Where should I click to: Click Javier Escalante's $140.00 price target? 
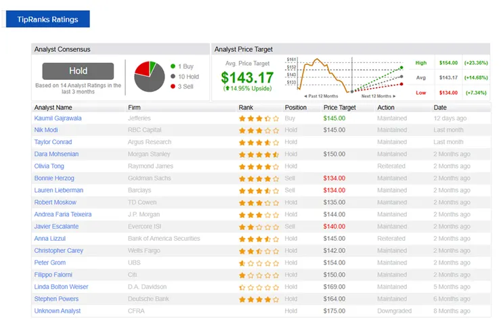click(334, 227)
